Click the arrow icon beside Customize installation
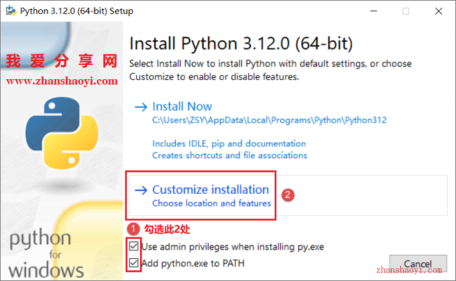Viewport: 456px width, 281px height. pyautogui.click(x=141, y=190)
